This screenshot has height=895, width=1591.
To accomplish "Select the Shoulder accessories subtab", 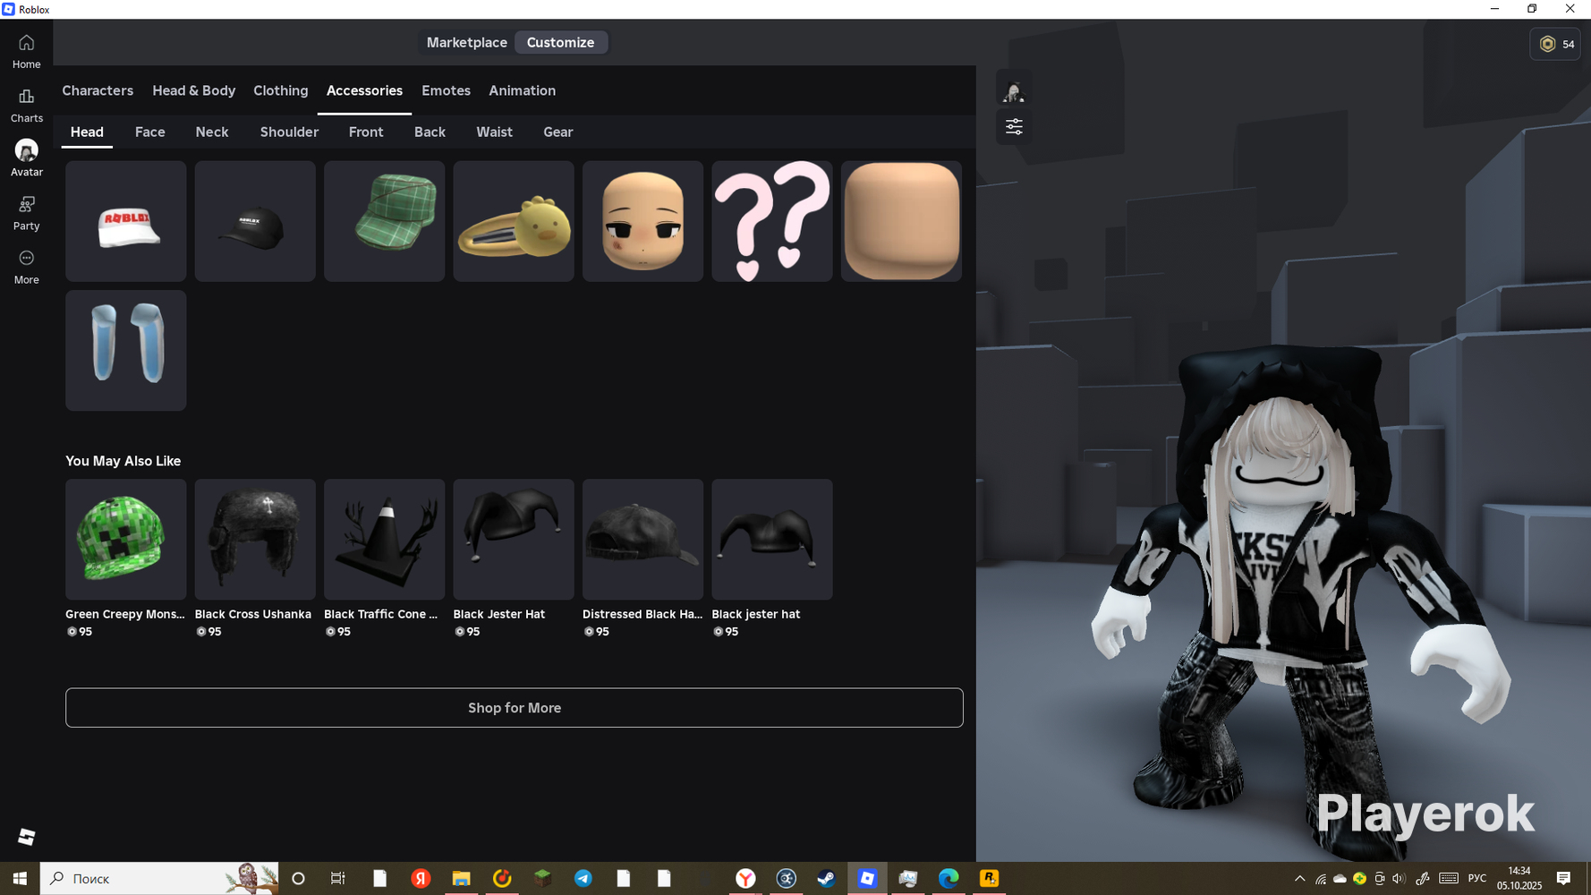I will 289,132.
